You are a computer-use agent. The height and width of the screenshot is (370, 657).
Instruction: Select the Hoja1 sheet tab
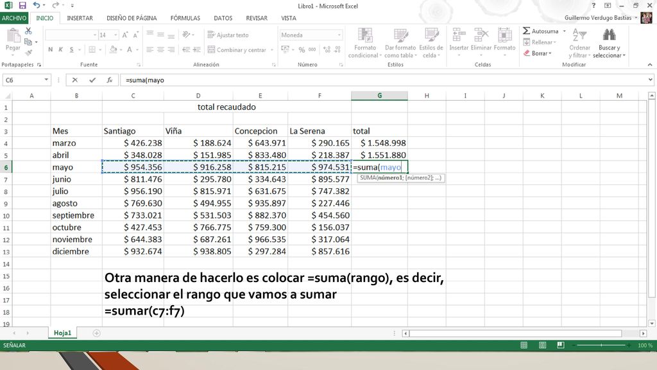62,333
